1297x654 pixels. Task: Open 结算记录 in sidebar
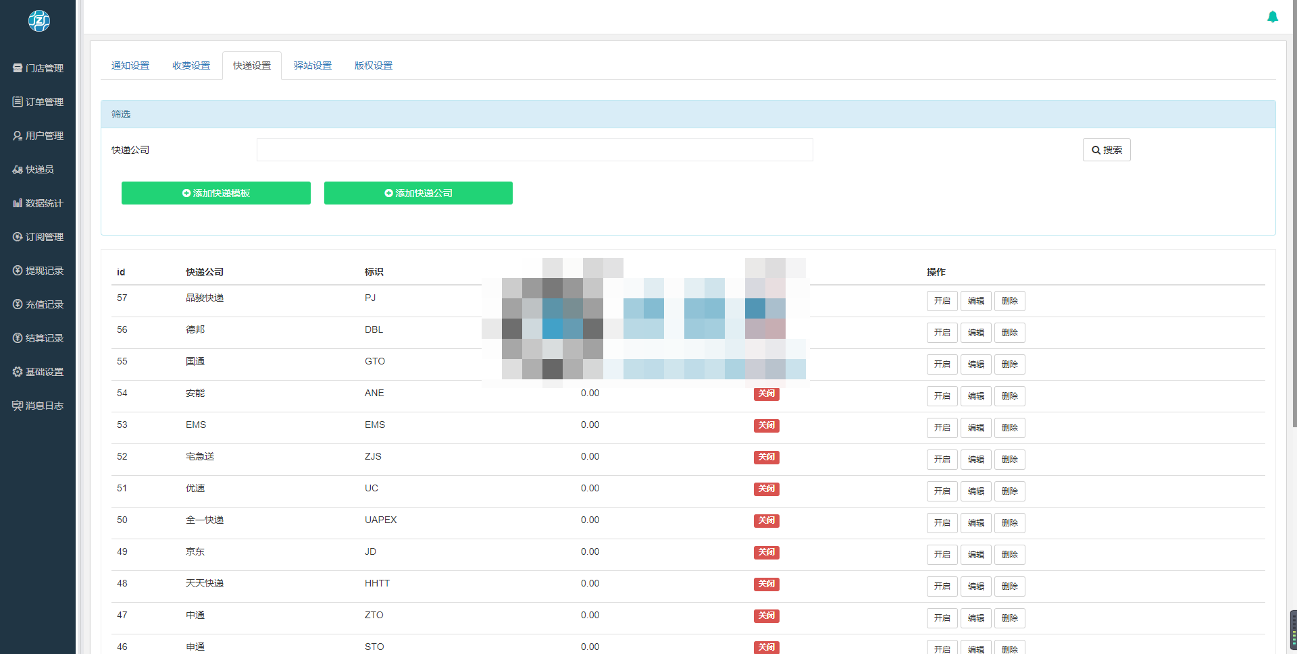[38, 338]
